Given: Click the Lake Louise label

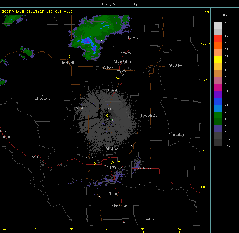Looking at the screenshot, I should (4, 134).
